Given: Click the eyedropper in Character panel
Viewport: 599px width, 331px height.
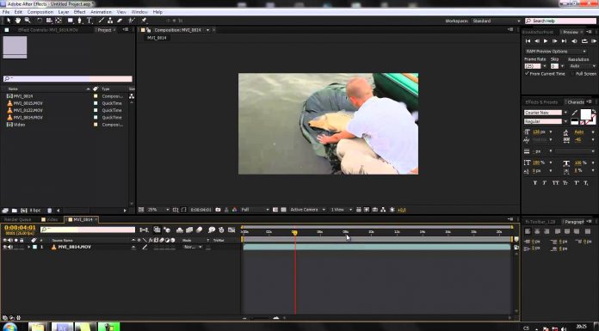Looking at the screenshot, I should tap(574, 113).
